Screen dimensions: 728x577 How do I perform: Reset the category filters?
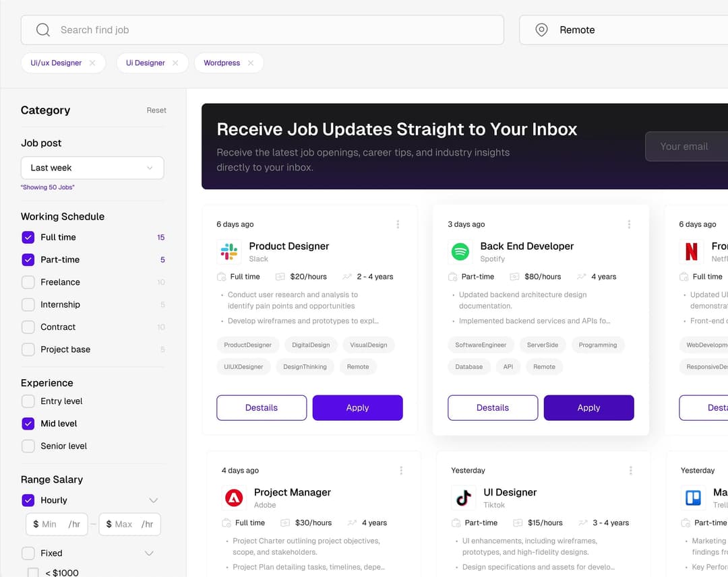coord(156,110)
